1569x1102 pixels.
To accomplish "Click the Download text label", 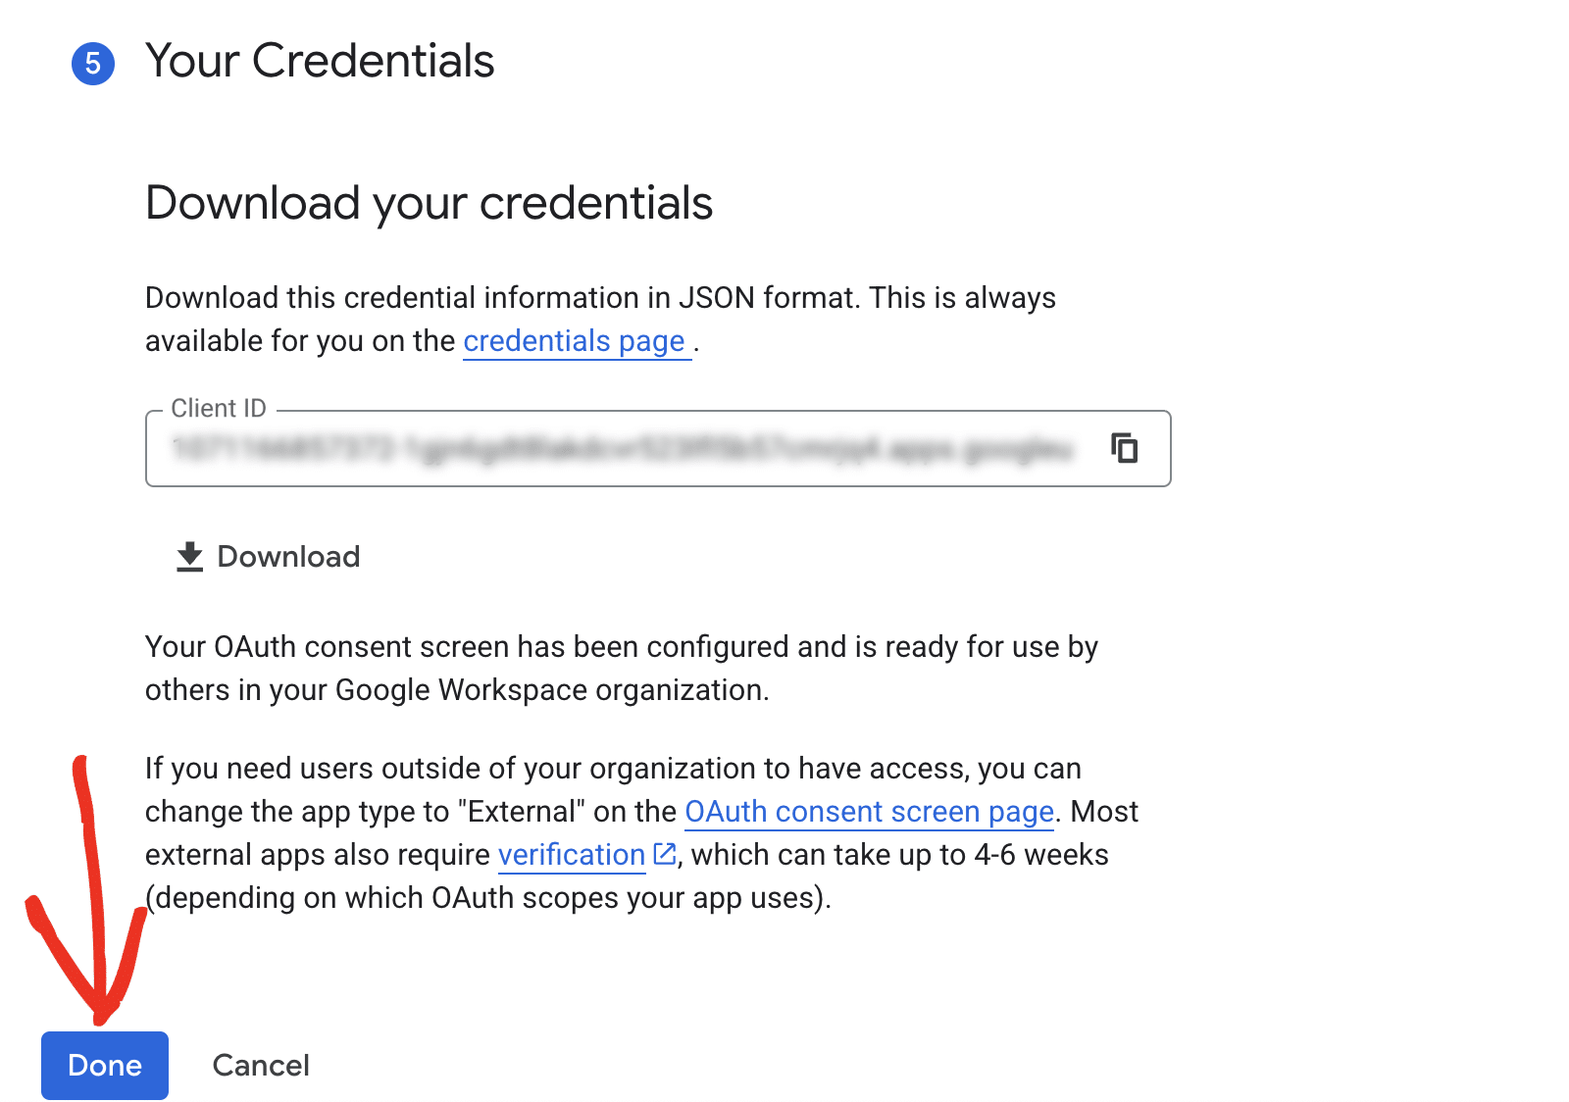I will (x=288, y=557).
